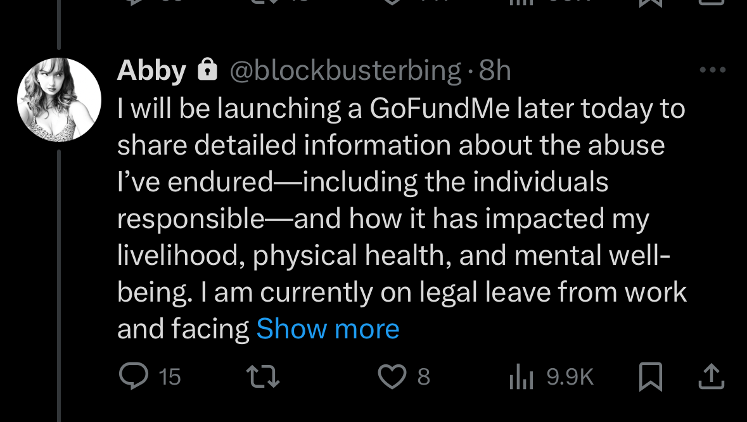Open Abby's profile picture
747x422 pixels.
tap(59, 99)
